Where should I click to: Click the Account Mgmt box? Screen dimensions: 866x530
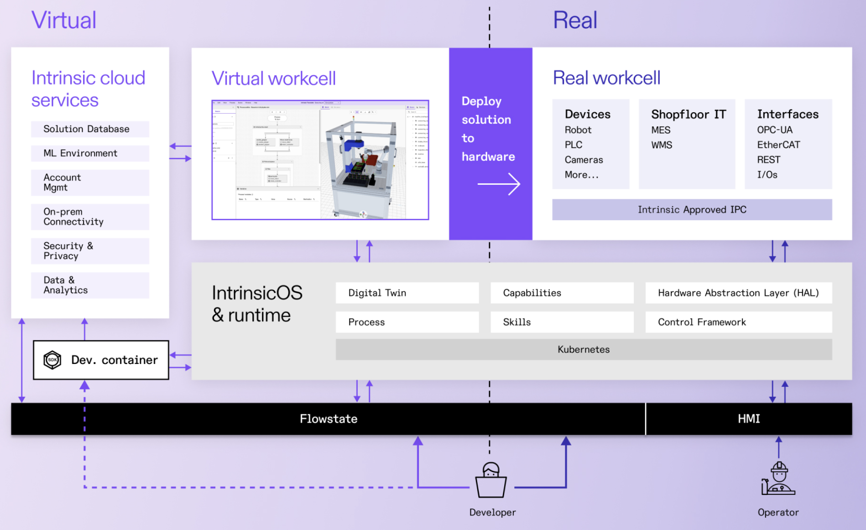pos(90,182)
